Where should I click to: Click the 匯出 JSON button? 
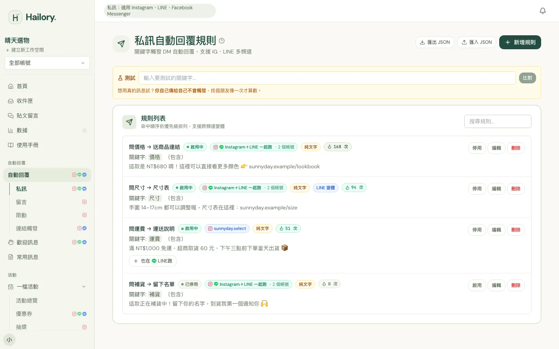435,42
